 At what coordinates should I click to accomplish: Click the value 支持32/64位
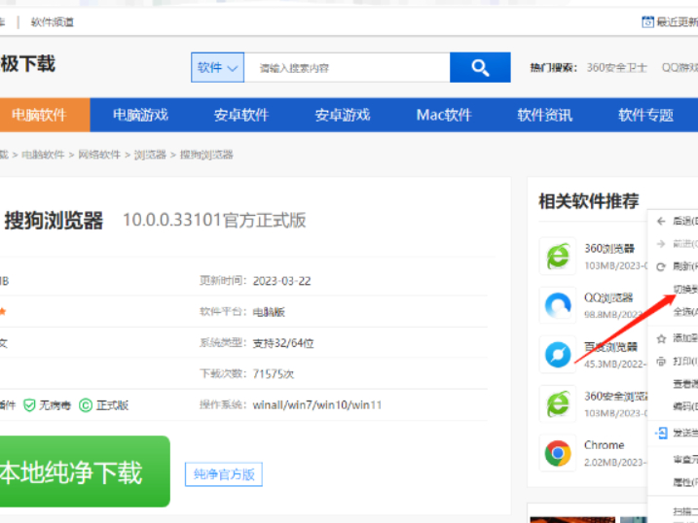point(283,343)
